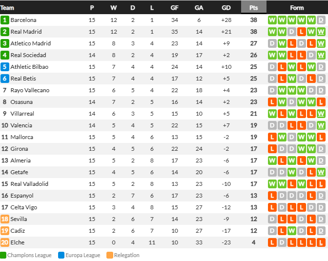This screenshot has width=328, height=261.
Task: Click Cadiz's green W form icon
Action: (291, 231)
